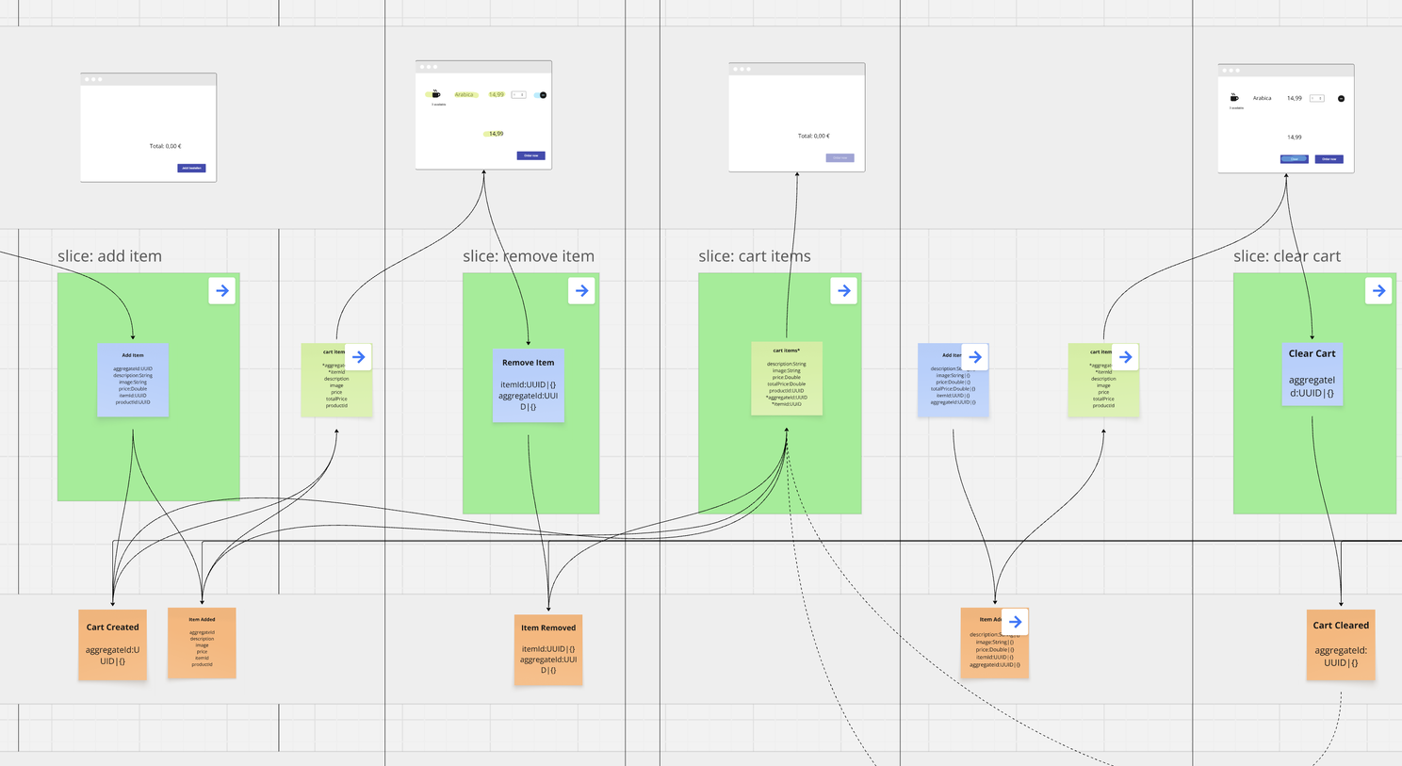
Task: Select the Cart Created event sticky note
Action: 112,644
